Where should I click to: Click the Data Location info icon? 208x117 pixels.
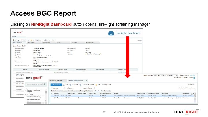coord(194,78)
